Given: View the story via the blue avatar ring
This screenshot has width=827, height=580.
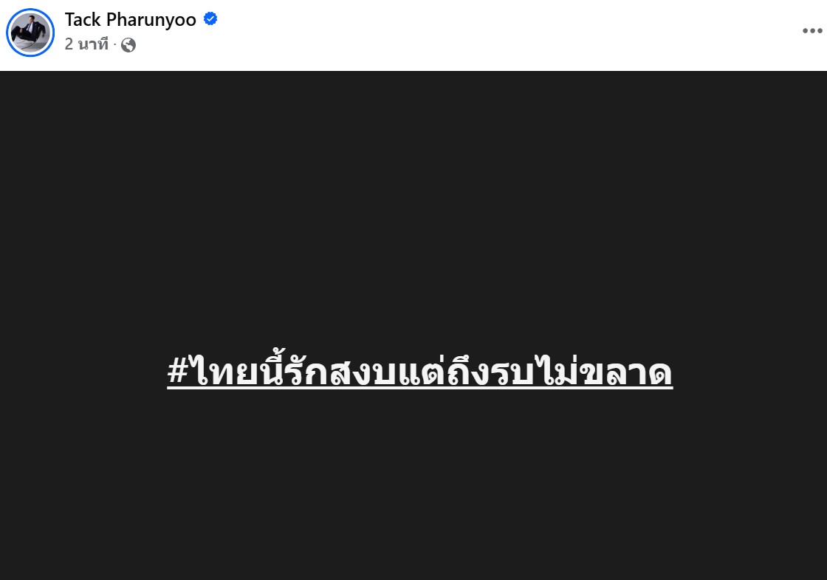Looking at the screenshot, I should click(30, 33).
